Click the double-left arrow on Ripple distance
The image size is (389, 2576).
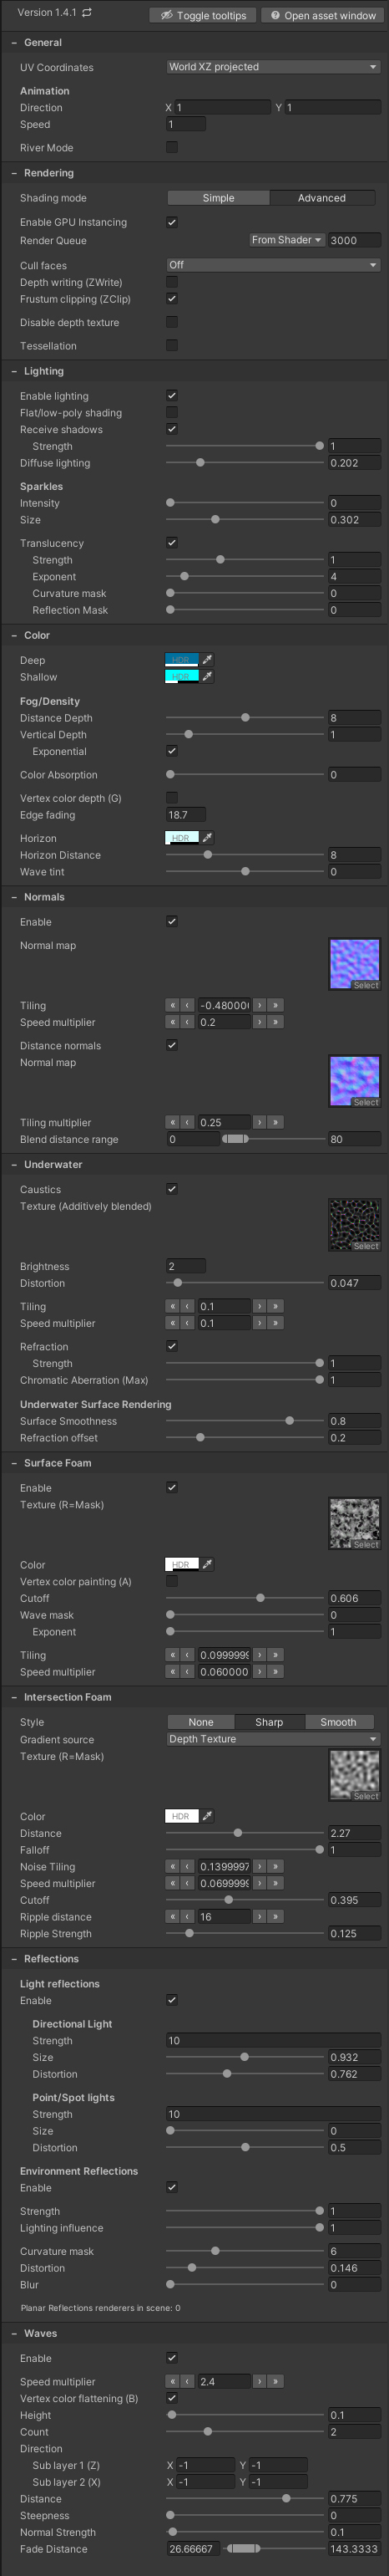[173, 1916]
